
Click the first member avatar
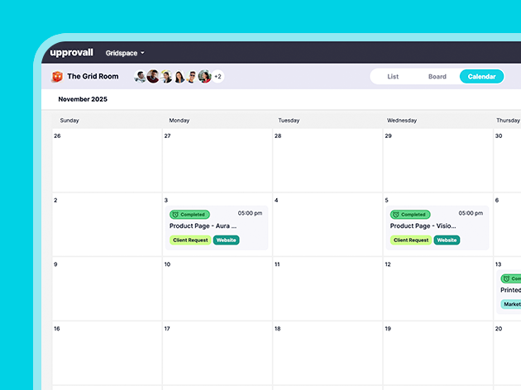pos(141,77)
